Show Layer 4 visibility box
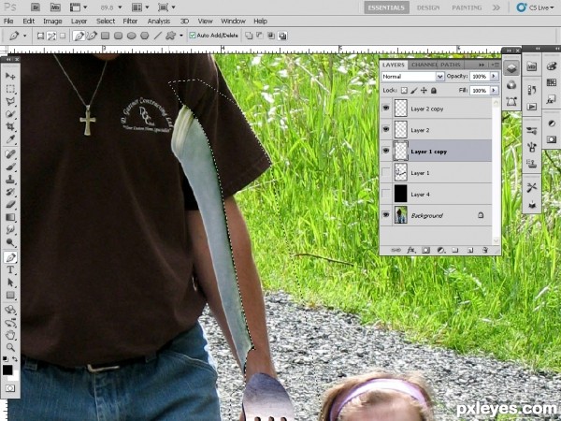 pos(385,194)
